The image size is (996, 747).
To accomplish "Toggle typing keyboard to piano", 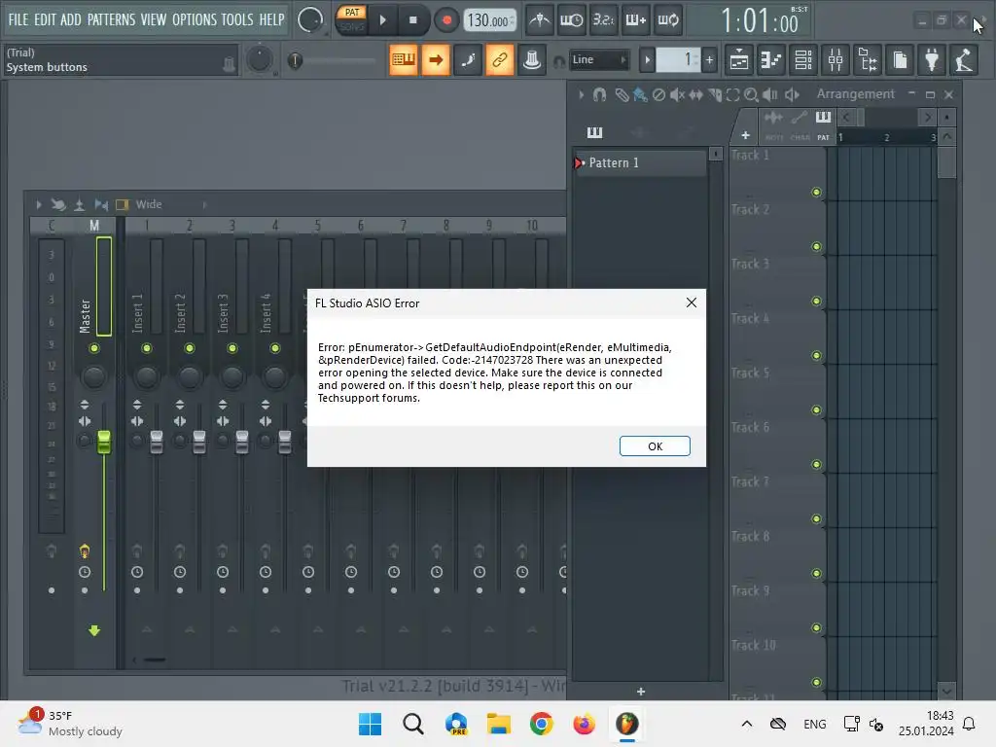I will pyautogui.click(x=404, y=59).
